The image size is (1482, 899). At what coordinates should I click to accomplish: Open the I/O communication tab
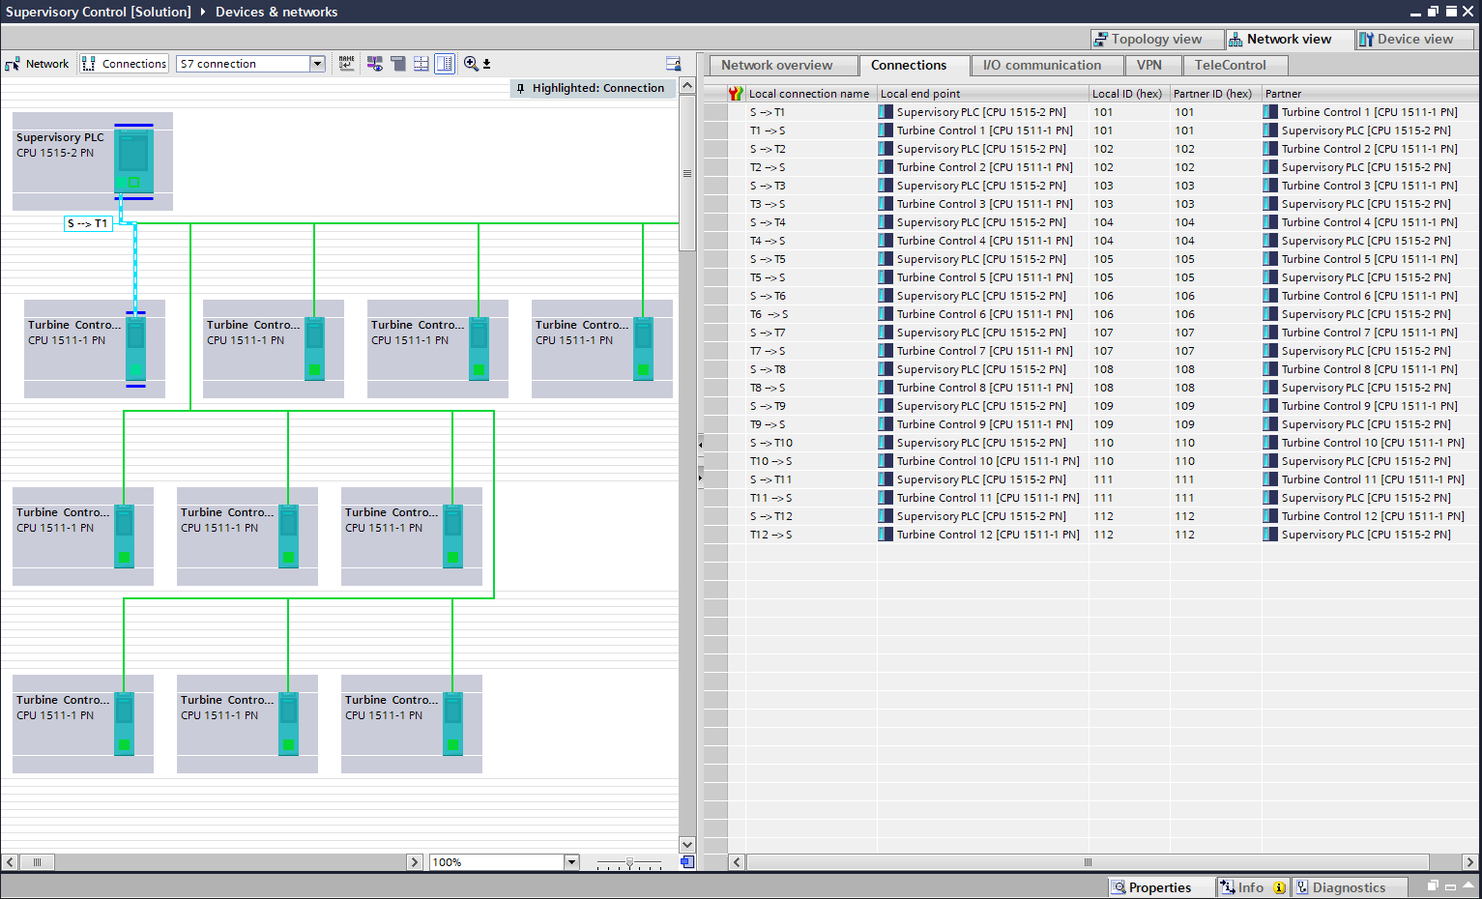1041,65
